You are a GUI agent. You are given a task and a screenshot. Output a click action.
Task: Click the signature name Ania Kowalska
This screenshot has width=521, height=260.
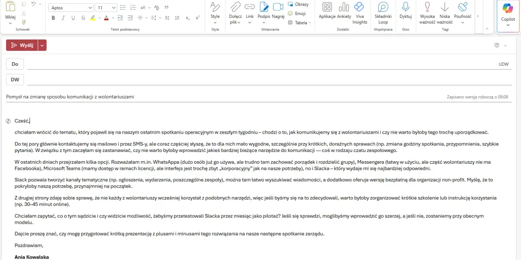[32, 257]
